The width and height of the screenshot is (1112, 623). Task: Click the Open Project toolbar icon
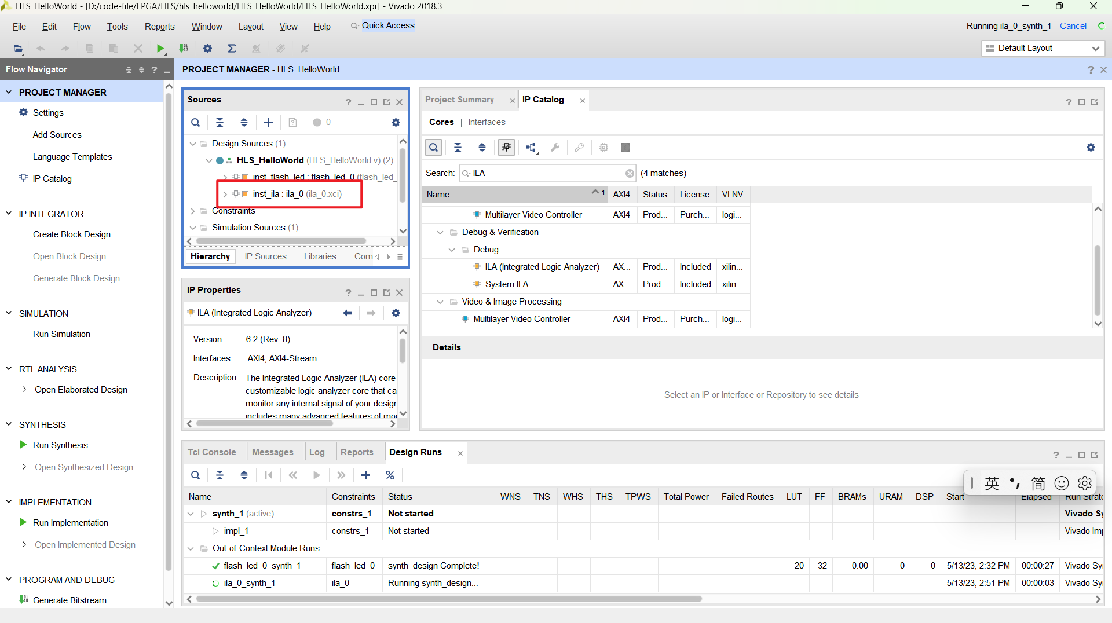point(18,49)
